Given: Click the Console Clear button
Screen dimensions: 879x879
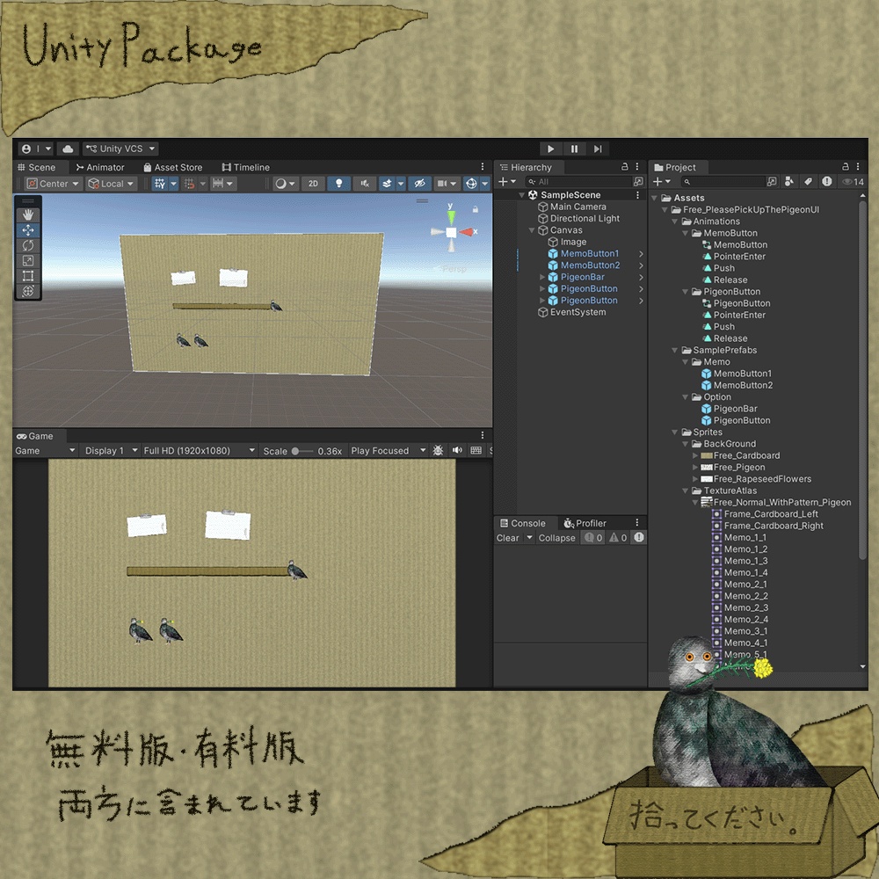Looking at the screenshot, I should [x=507, y=538].
